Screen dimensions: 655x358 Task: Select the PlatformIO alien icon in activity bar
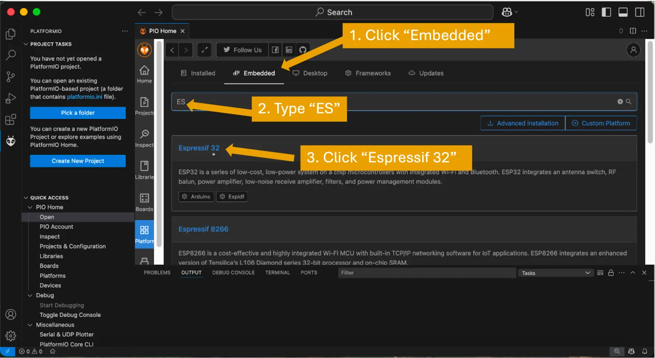pos(11,141)
